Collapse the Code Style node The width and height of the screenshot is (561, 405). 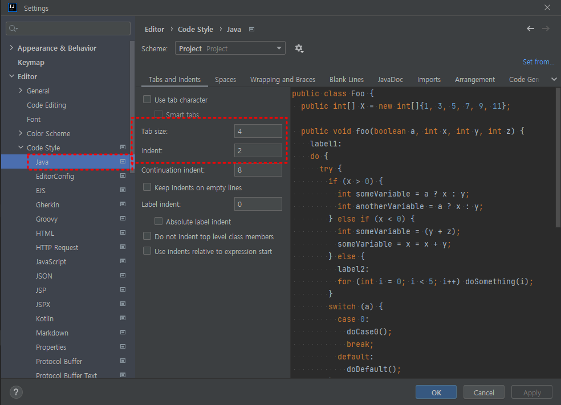[x=21, y=148]
